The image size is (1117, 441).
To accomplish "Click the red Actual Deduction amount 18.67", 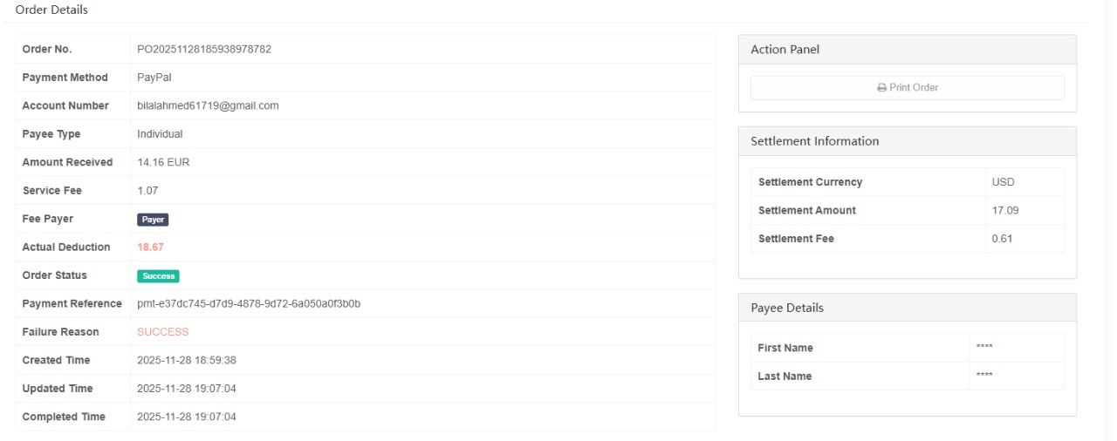I will pyautogui.click(x=151, y=248).
